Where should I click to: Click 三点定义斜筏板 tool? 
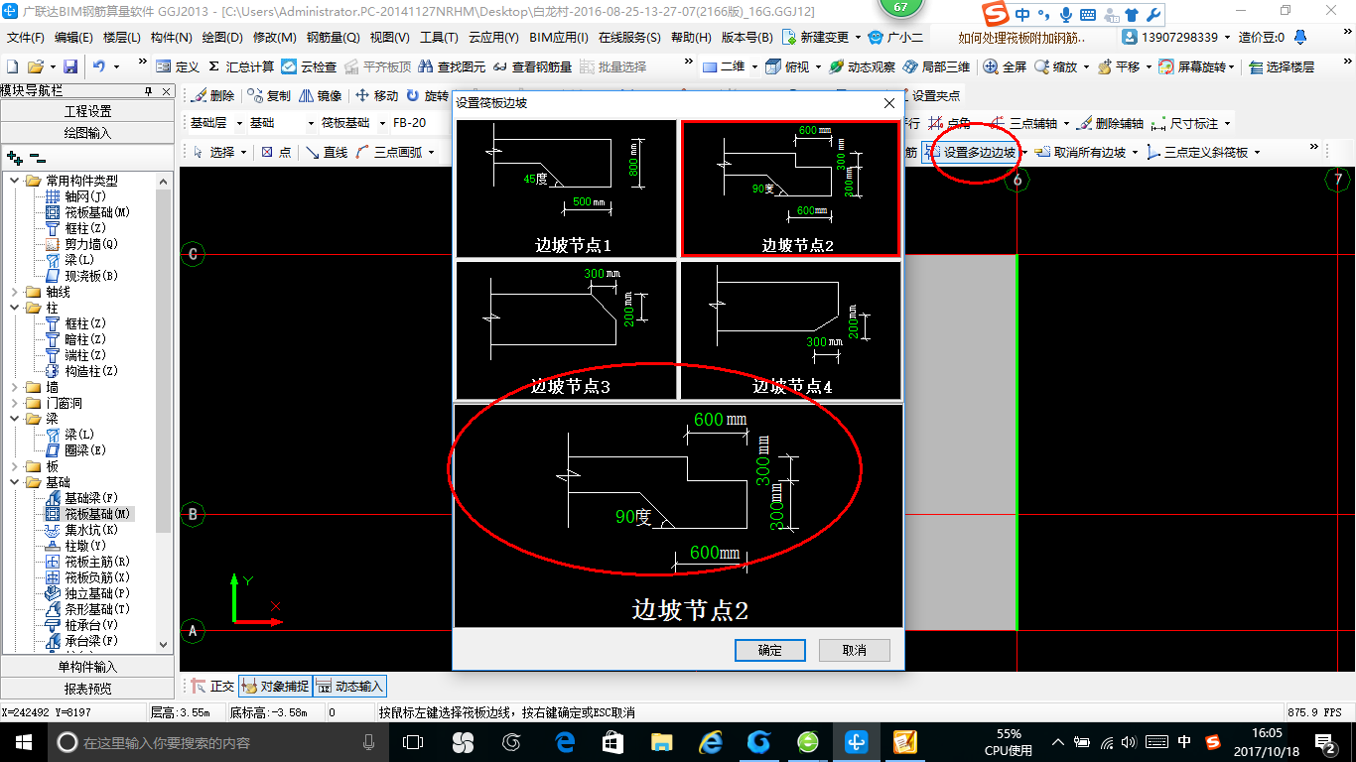[1197, 152]
